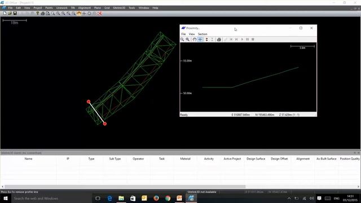Screen dimensions: 361x203
Task: Open the Action Center notifications icon
Action: (x=319, y=198)
